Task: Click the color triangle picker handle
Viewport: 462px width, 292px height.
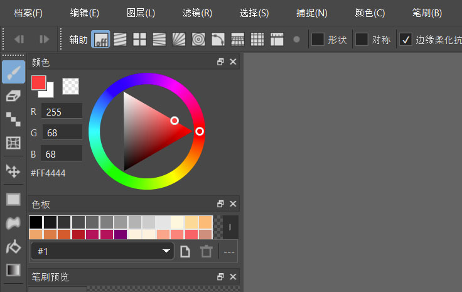Action: pyautogui.click(x=175, y=121)
